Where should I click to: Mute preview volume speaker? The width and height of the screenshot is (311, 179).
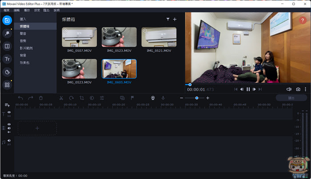(289, 89)
